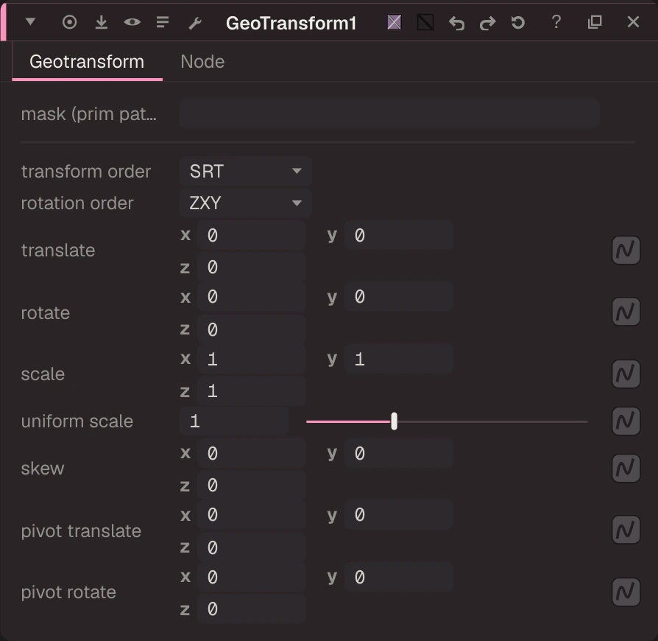
Task: Click the 'mask (prim pat...' label
Action: pos(89,114)
